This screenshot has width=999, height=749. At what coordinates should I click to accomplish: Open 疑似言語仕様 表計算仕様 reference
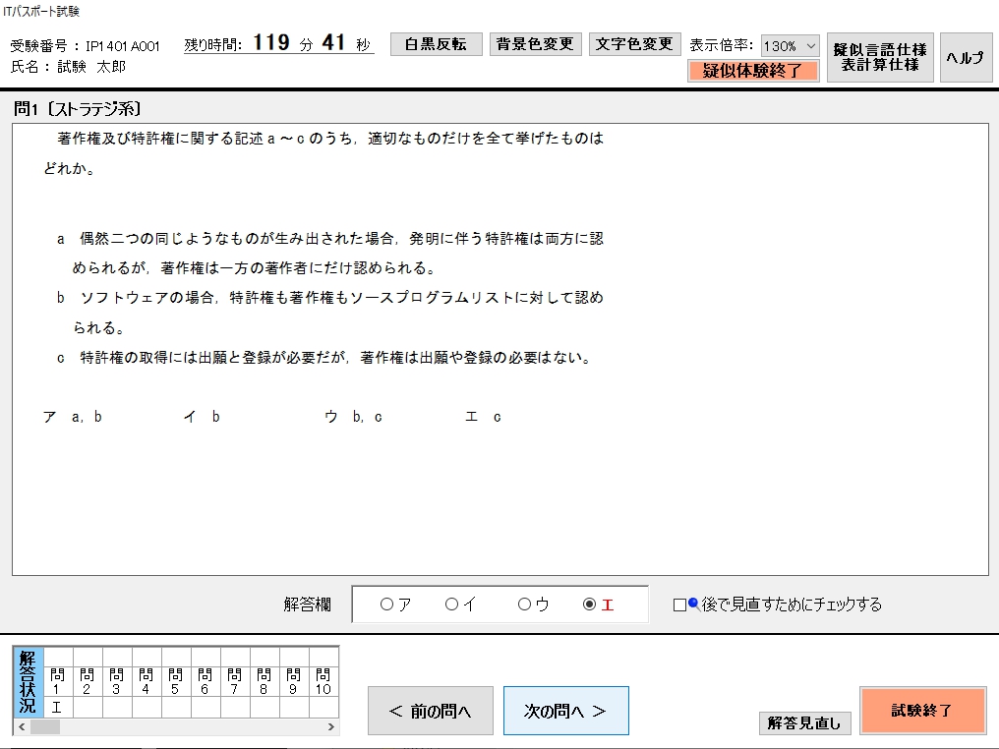tap(879, 57)
